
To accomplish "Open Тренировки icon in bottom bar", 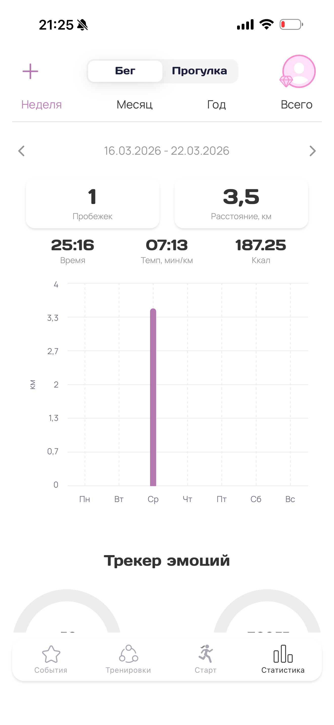I will 129,653.
